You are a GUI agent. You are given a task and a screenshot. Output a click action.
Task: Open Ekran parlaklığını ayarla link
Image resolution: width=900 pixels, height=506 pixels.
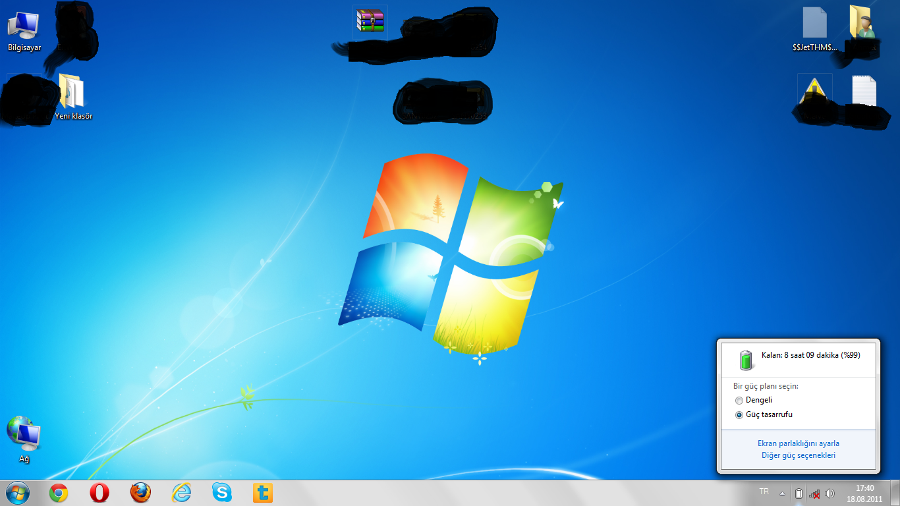tap(799, 443)
